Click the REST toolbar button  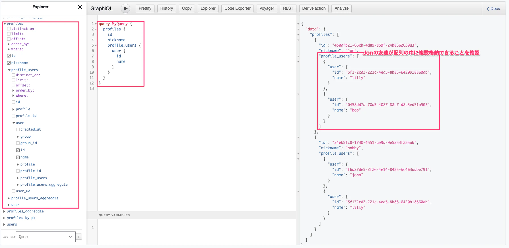coord(288,9)
